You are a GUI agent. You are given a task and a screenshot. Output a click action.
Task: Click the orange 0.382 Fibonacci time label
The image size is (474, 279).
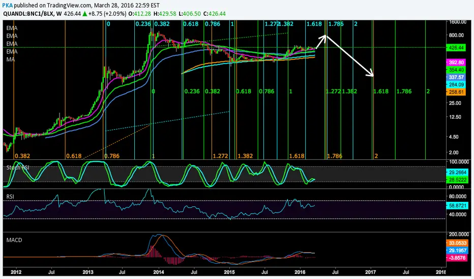[x=22, y=156]
